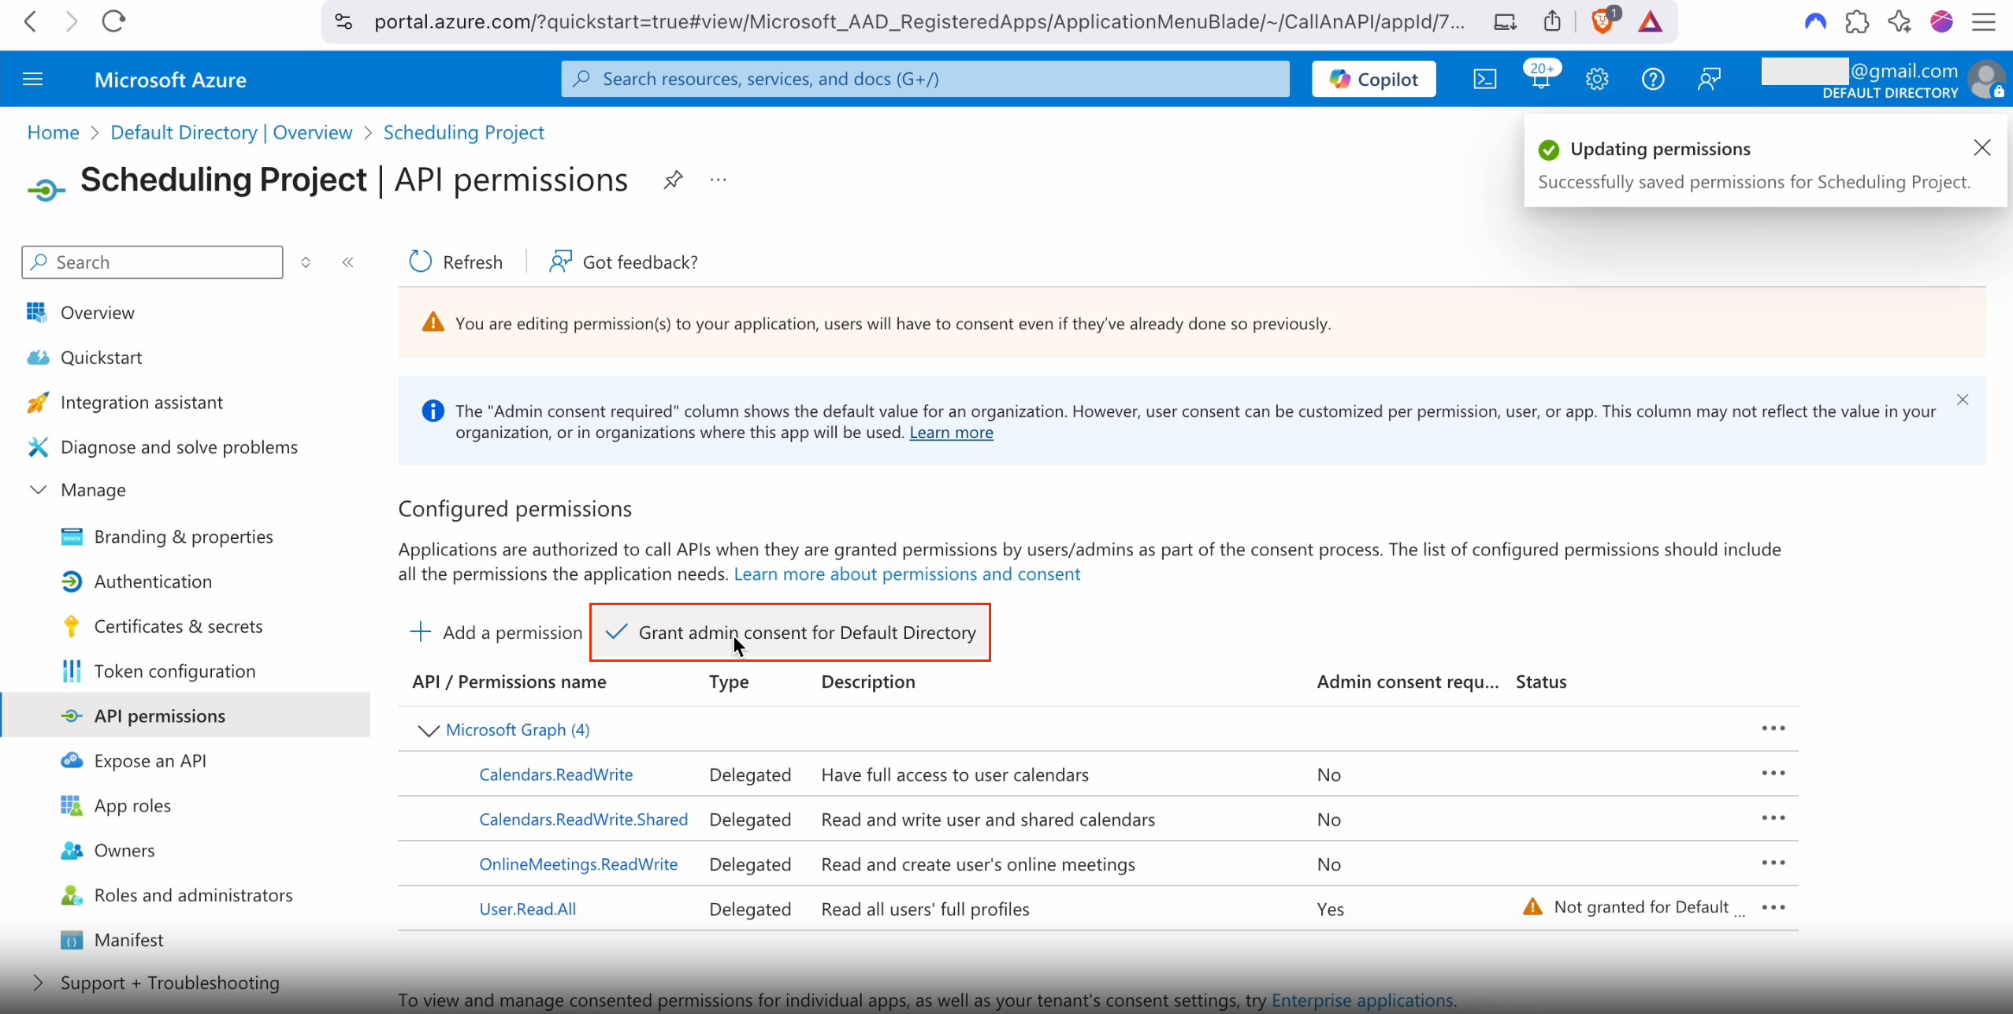Open the Calendars.ReadWrite row ellipsis menu
This screenshot has height=1014, width=2013.
point(1773,773)
